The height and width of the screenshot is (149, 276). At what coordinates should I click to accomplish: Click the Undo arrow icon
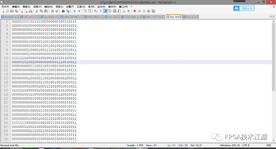(x=51, y=11)
